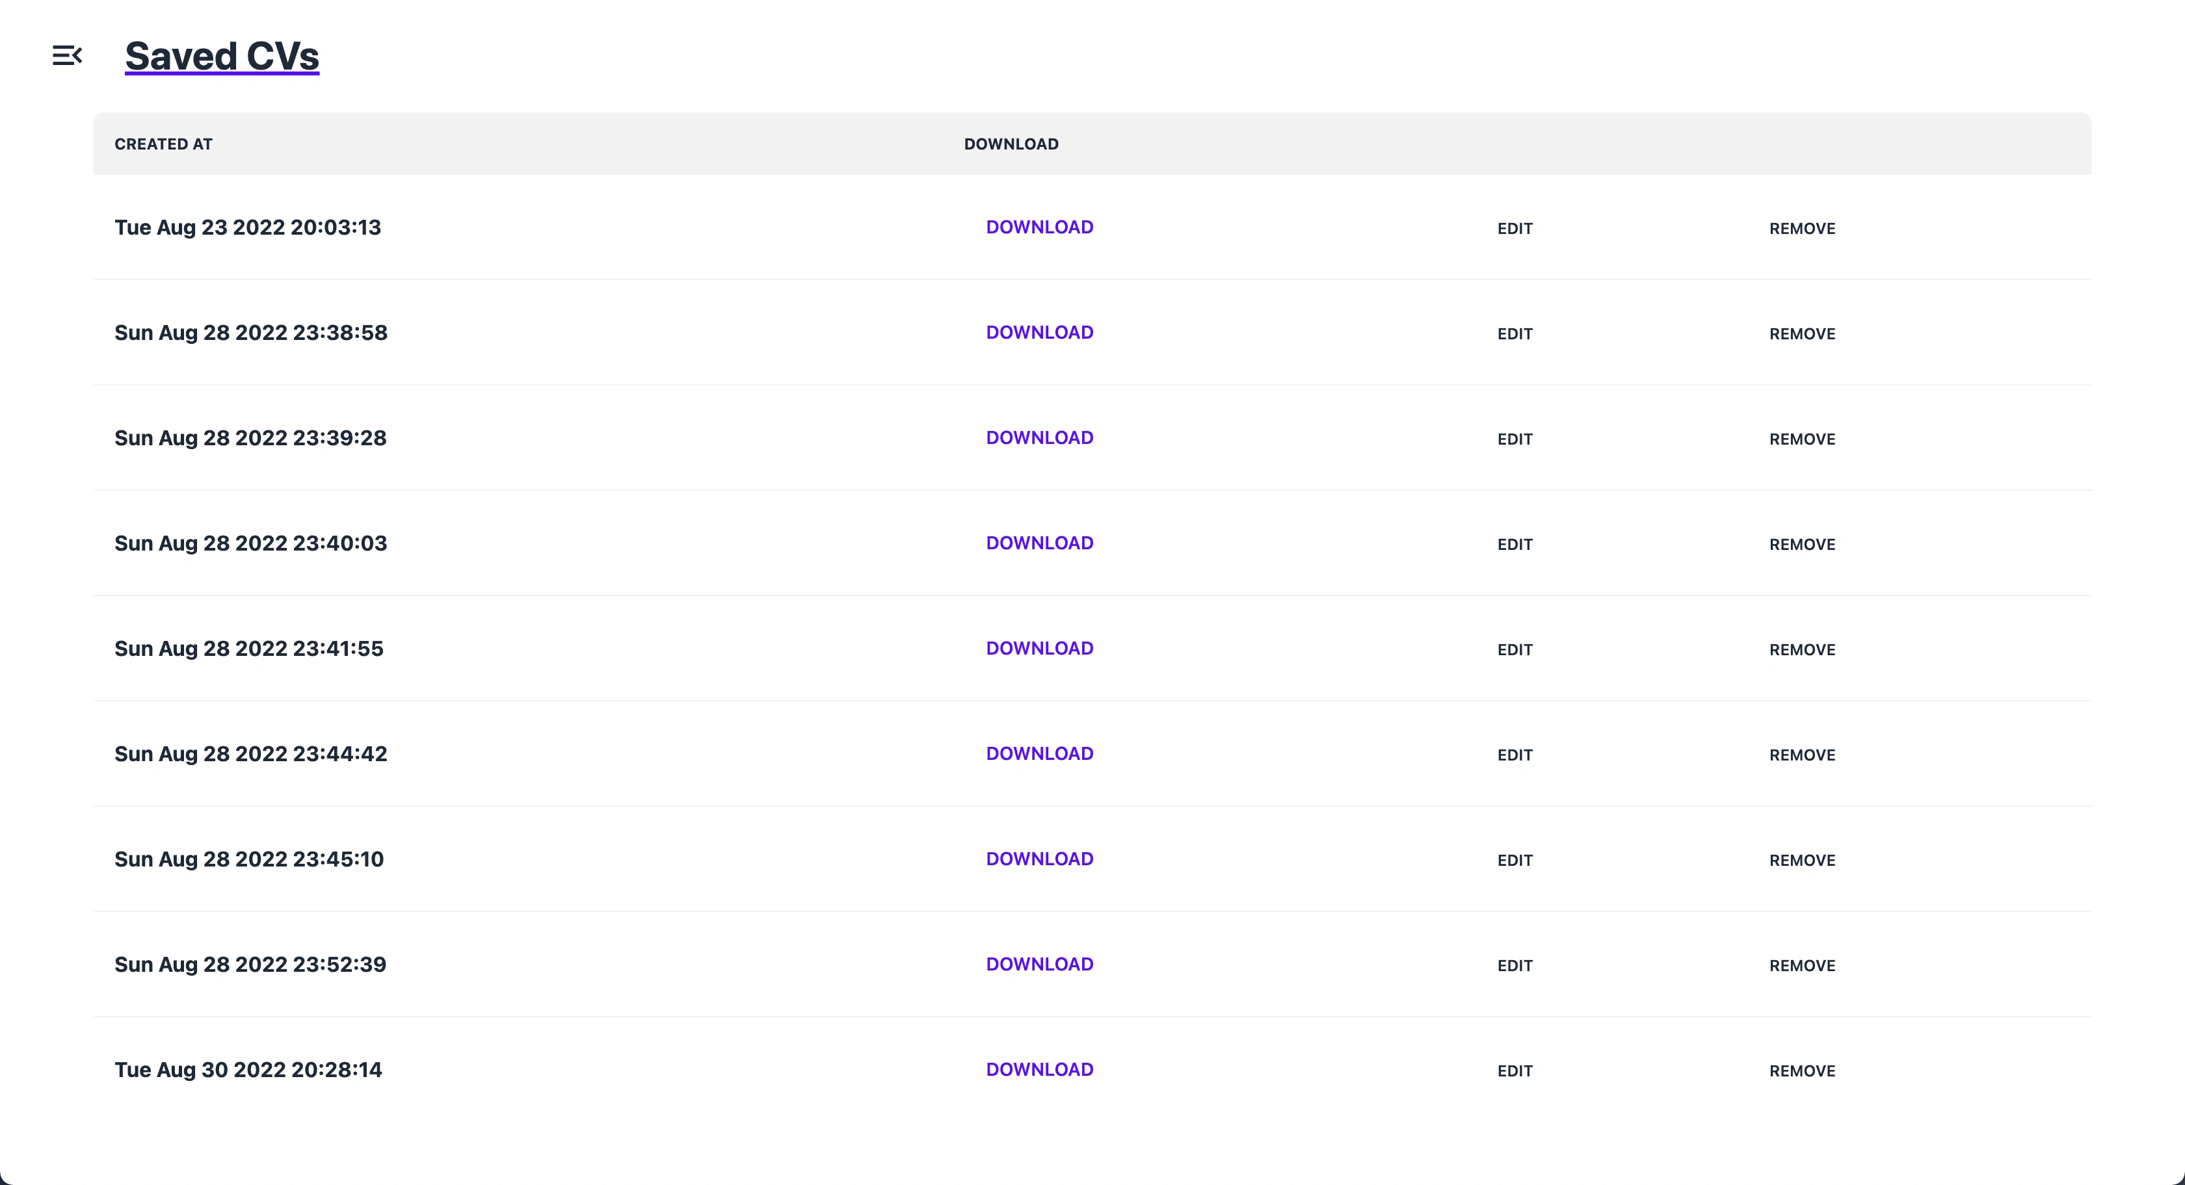
Task: Remove CV created Sun Aug 28 2022 23:41:55
Action: coord(1801,649)
